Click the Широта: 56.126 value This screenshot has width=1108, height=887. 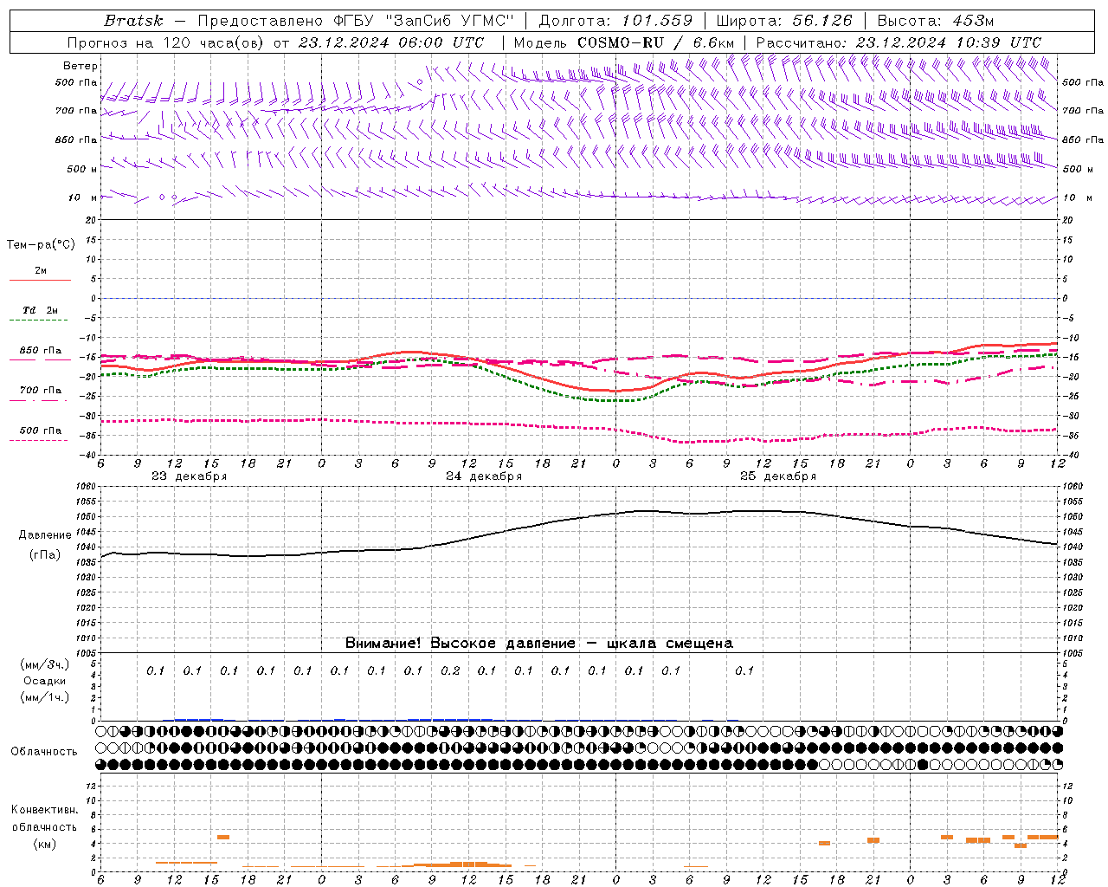pos(783,20)
